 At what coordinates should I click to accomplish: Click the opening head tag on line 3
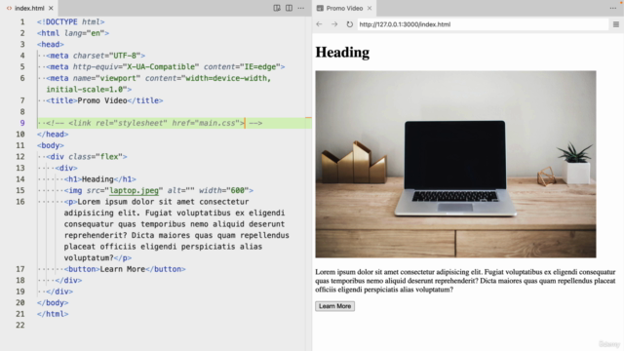coord(50,44)
